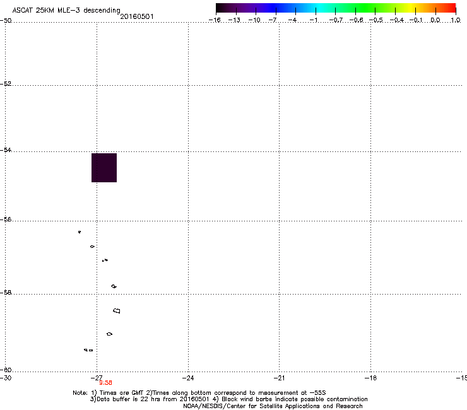This screenshot has height=410, width=467.
Task: Click the -56 latitude axis label
Action: pos(6,219)
